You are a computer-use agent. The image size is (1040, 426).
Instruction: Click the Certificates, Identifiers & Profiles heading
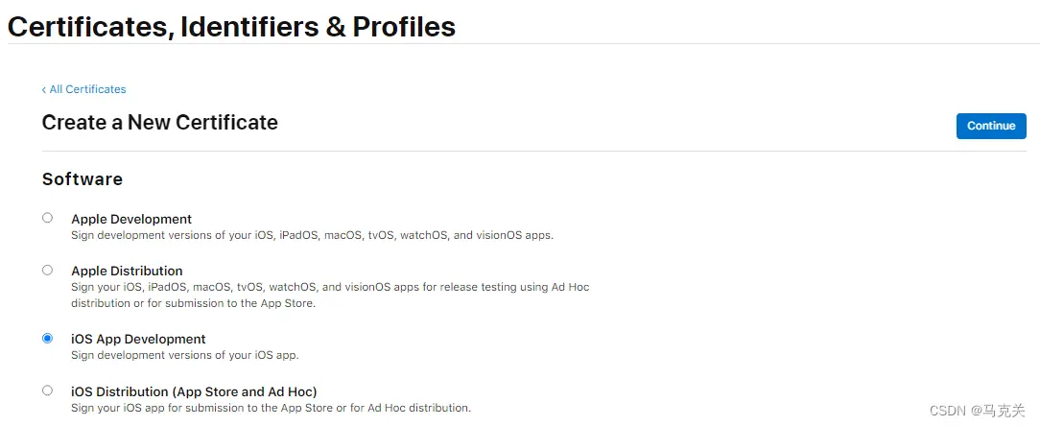(x=231, y=27)
